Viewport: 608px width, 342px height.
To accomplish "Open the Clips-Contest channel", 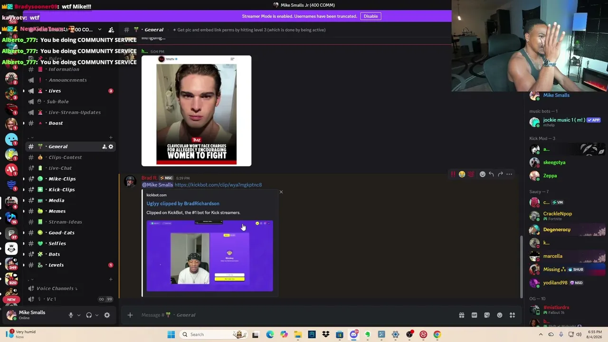I will (65, 157).
